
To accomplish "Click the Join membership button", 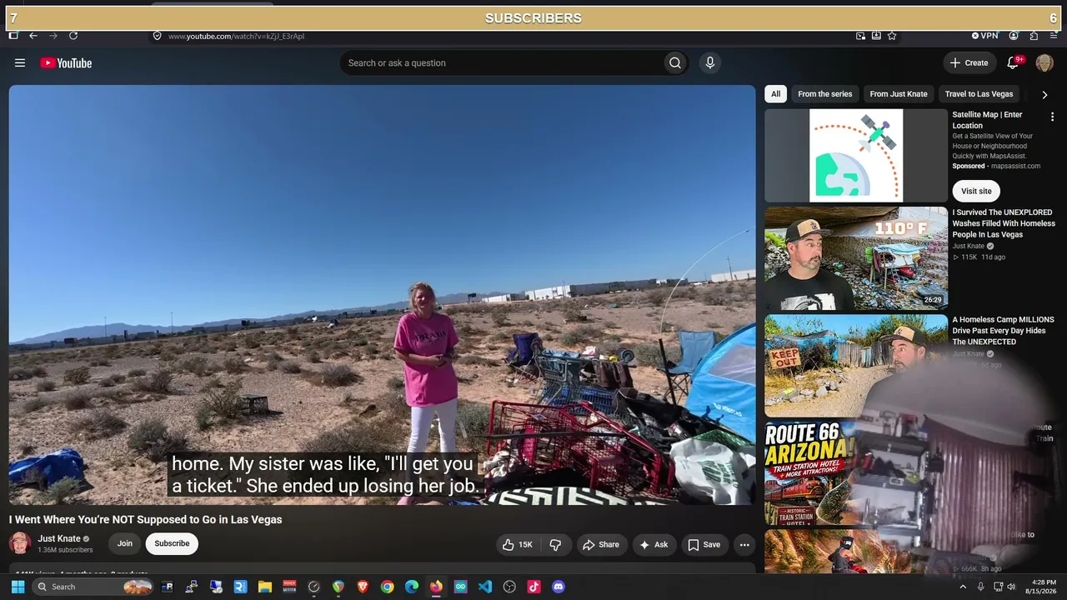I will pos(124,543).
